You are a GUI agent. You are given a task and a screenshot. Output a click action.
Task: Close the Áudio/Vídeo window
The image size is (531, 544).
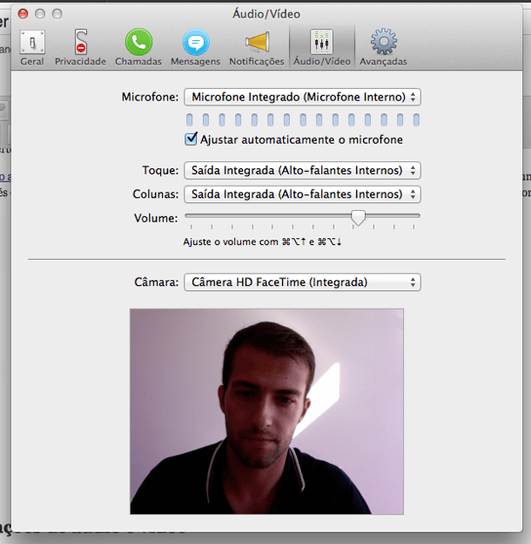tap(24, 14)
